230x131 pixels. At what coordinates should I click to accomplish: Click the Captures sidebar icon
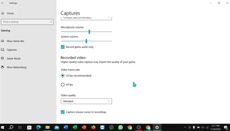2,50
